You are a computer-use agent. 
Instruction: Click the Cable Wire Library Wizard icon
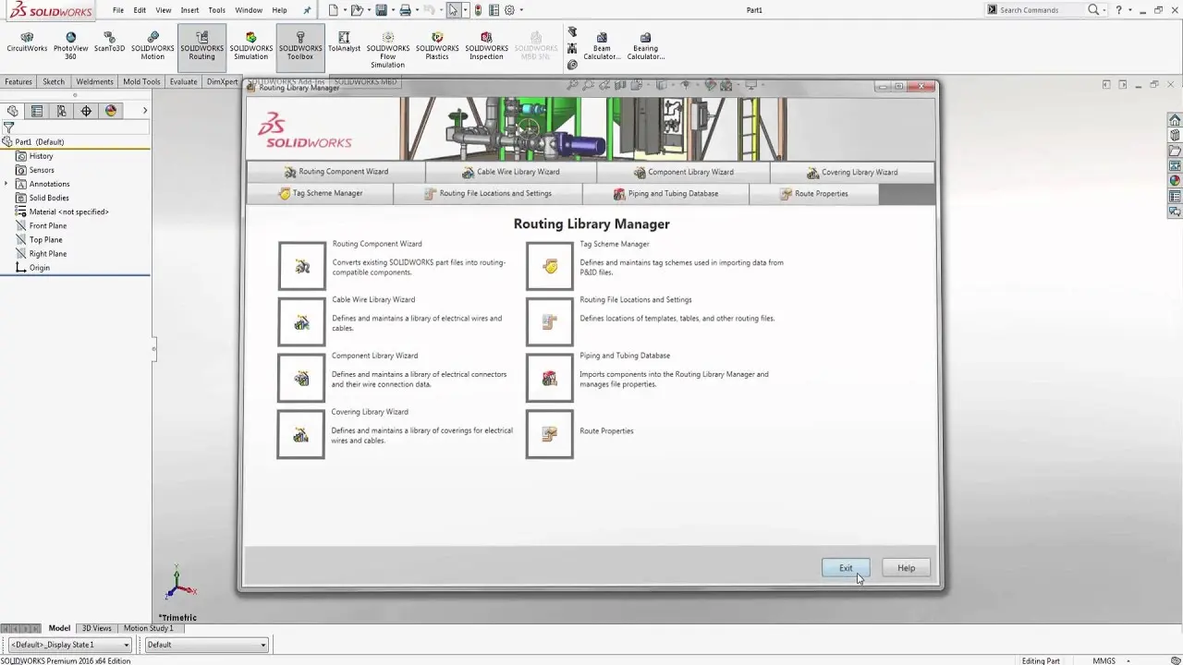[x=302, y=322]
